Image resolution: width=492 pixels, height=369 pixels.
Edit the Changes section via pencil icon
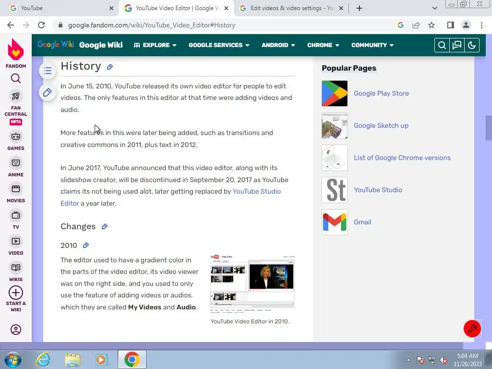point(105,227)
